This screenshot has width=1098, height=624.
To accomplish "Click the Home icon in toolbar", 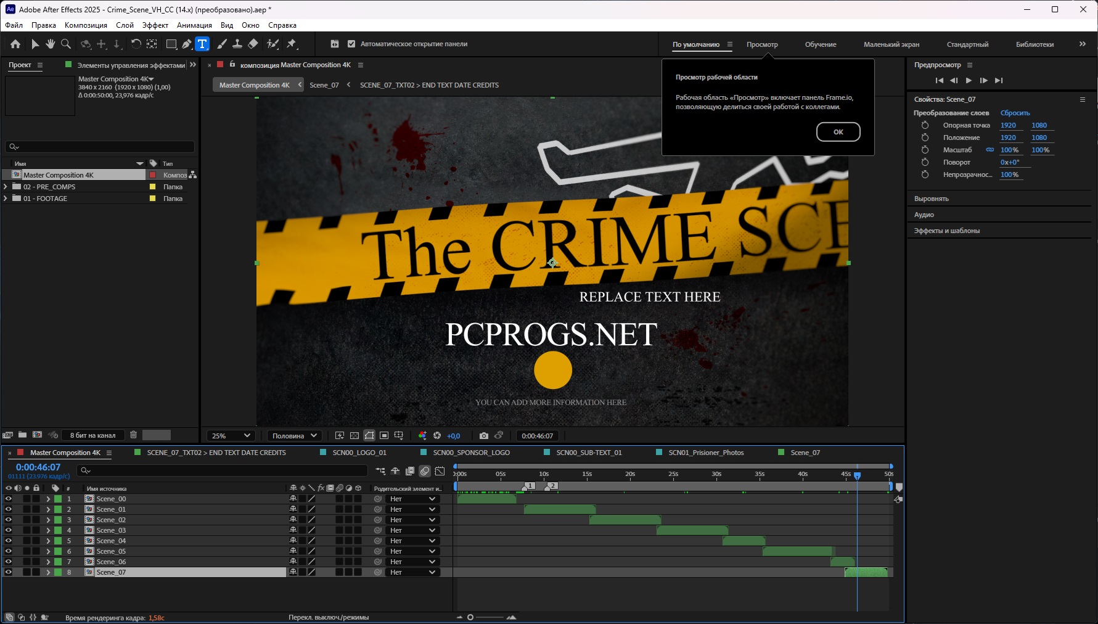I will [x=15, y=44].
